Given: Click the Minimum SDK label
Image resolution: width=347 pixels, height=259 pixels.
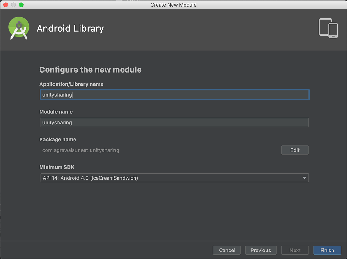Looking at the screenshot, I should [57, 167].
